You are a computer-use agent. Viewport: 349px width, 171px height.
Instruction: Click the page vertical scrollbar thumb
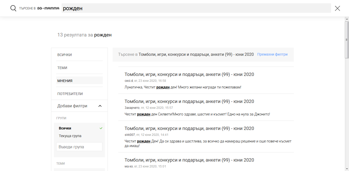pos(347,40)
